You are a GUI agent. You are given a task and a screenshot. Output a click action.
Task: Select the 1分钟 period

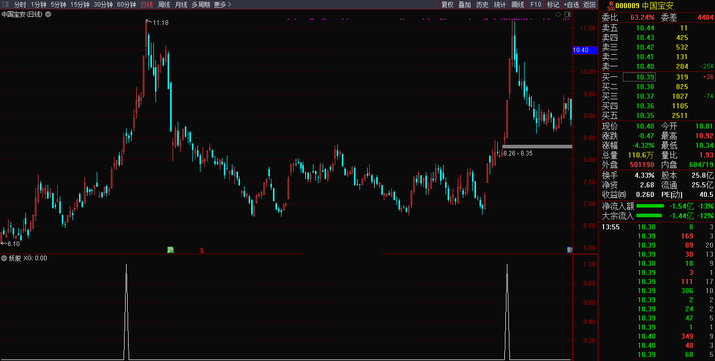pyautogui.click(x=38, y=5)
